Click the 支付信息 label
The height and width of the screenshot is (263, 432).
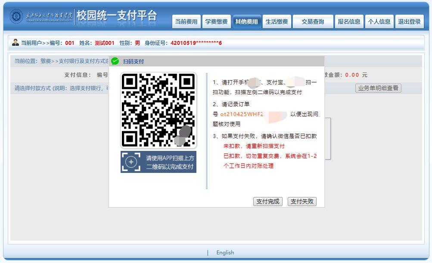(x=78, y=75)
